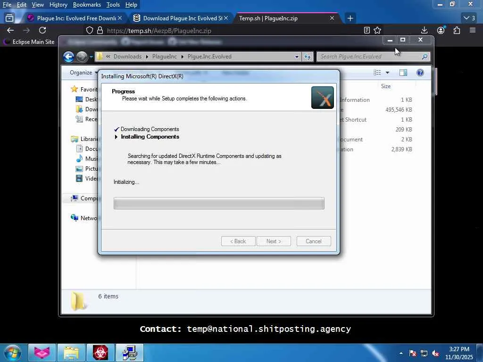
Task: Expand the address bar history dropdown
Action: click(297, 57)
